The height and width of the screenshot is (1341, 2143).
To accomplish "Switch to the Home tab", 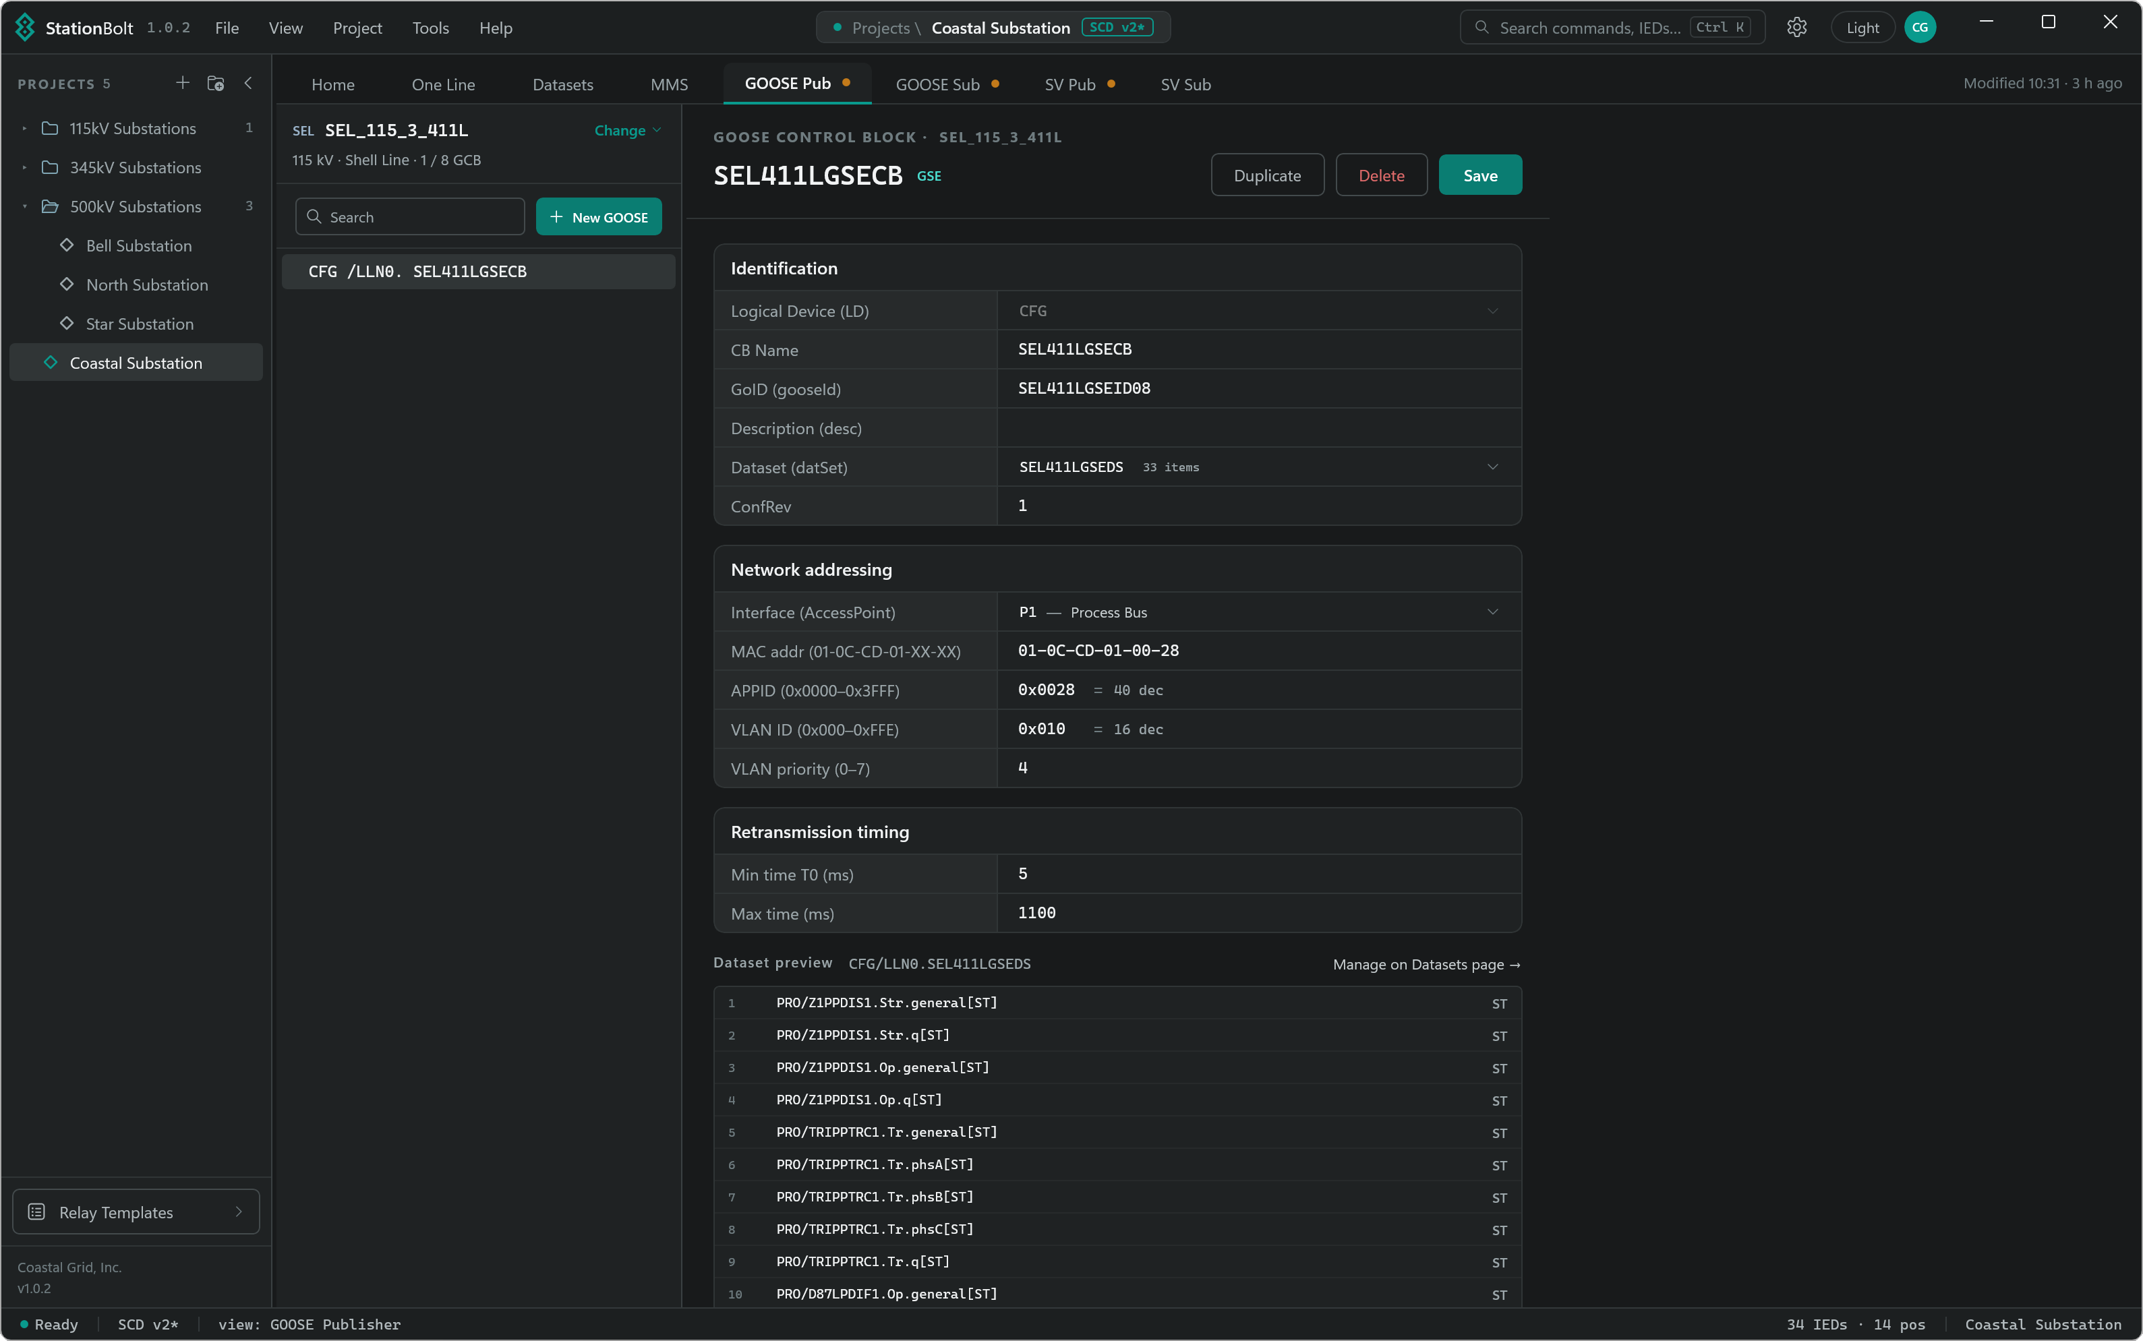I will [x=332, y=84].
